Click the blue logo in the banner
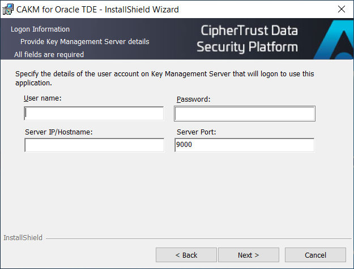Viewport: 354px width, 269px height. coord(334,40)
